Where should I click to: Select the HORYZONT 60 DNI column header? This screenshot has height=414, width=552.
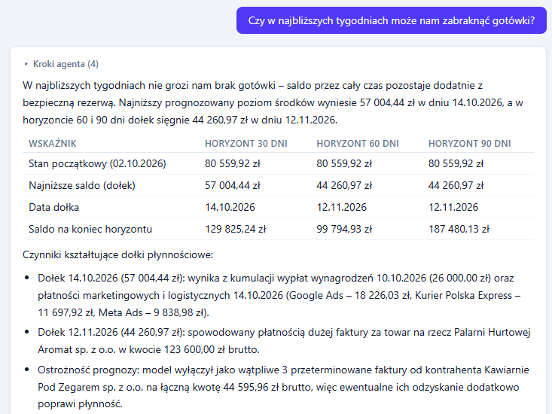coord(358,144)
